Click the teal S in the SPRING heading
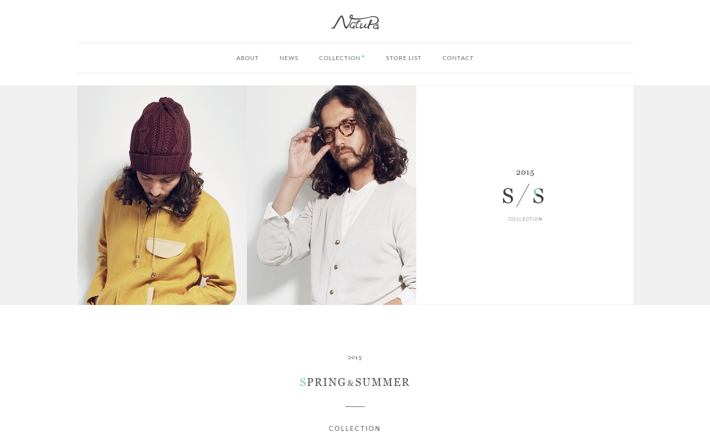The width and height of the screenshot is (710, 444). pos(303,383)
